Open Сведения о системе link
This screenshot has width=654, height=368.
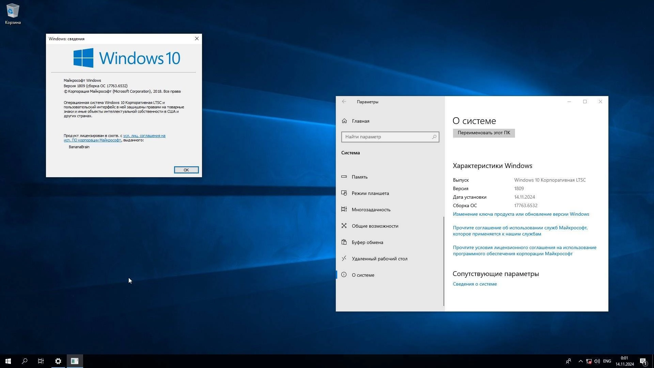click(474, 284)
